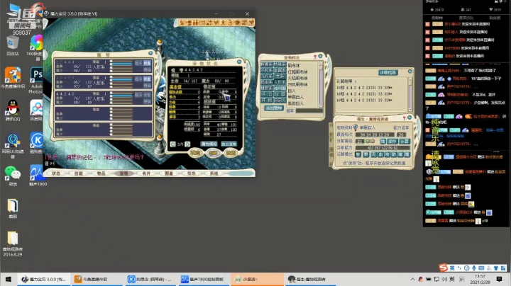Close the pet list panel
Screen dimensions: 511x286
[x=150, y=52]
